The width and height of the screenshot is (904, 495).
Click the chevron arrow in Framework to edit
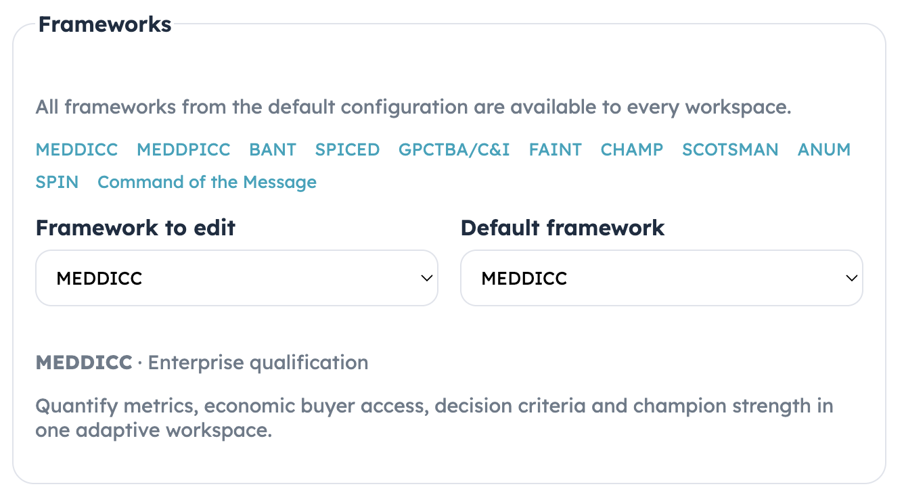(x=426, y=278)
